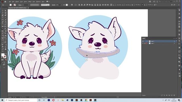The image size is (182, 102).
Task: Open the Window menu
Action: pyautogui.click(x=38, y=2)
